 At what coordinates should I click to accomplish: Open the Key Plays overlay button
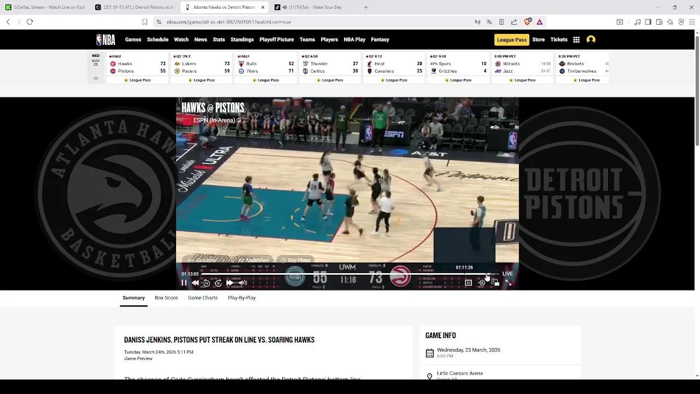pos(294,260)
